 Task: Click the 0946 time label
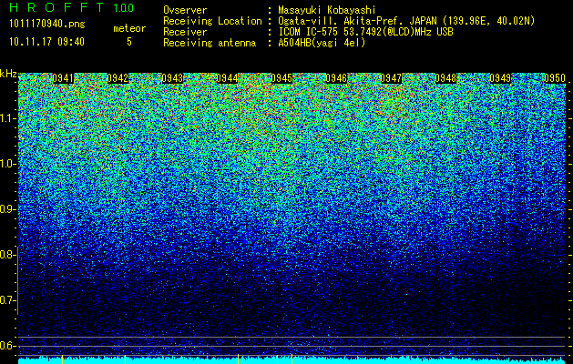[336, 78]
